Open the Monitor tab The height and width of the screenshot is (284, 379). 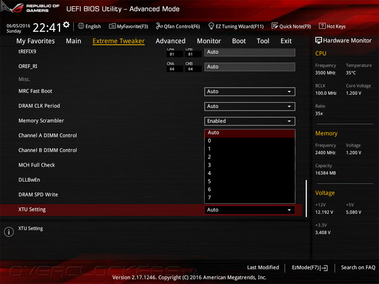[209, 41]
